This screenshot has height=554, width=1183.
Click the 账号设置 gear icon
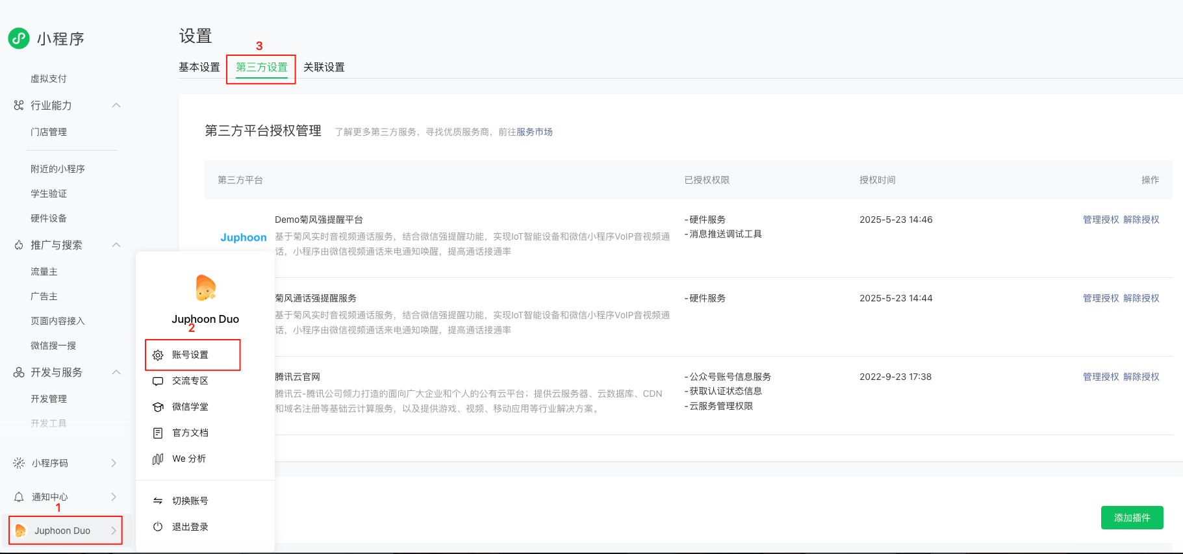(x=158, y=355)
